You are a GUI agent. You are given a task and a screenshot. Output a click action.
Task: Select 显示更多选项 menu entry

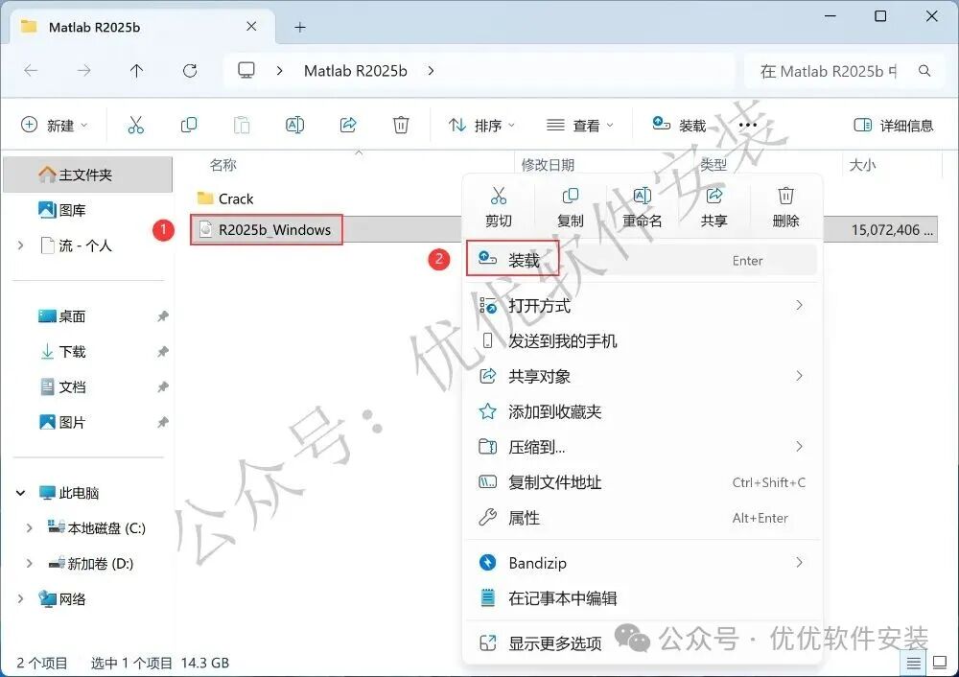click(642, 642)
